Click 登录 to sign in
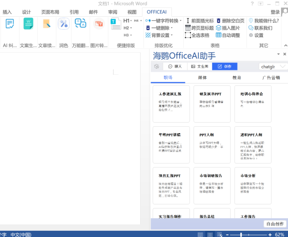This screenshot has height=237, width=288. coord(275,12)
